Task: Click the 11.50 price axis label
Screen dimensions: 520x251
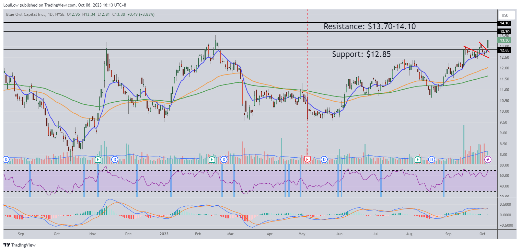Action: [x=504, y=79]
